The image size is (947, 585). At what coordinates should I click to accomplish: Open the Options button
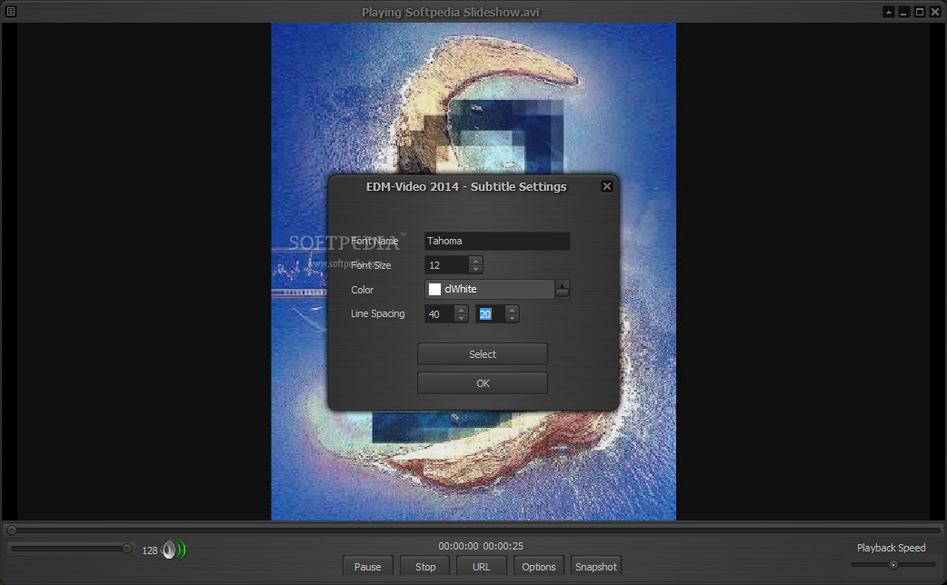point(539,566)
